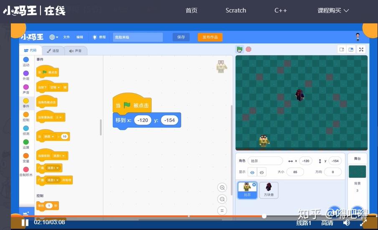The width and height of the screenshot is (378, 230).
Task: Click the red stop button above stage
Action: coord(249,49)
